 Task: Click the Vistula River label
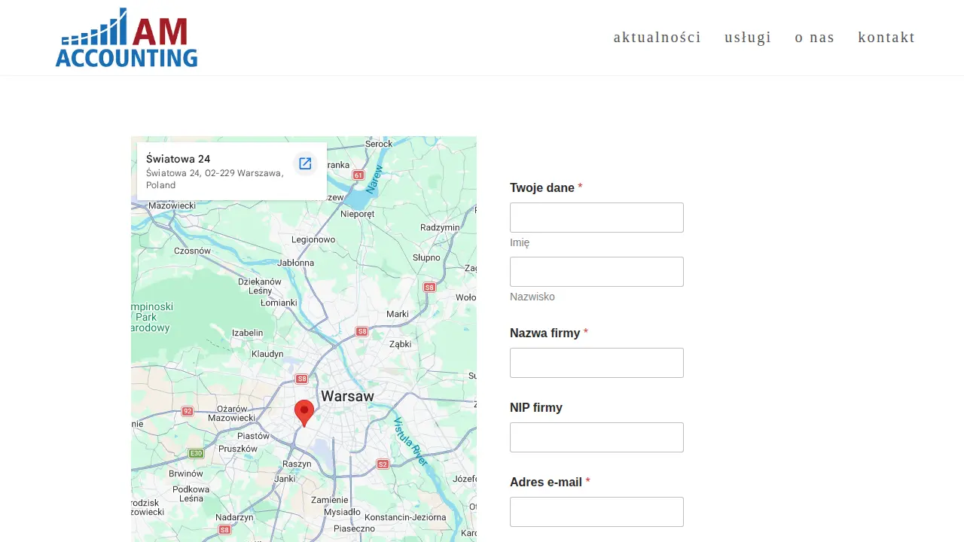(410, 442)
